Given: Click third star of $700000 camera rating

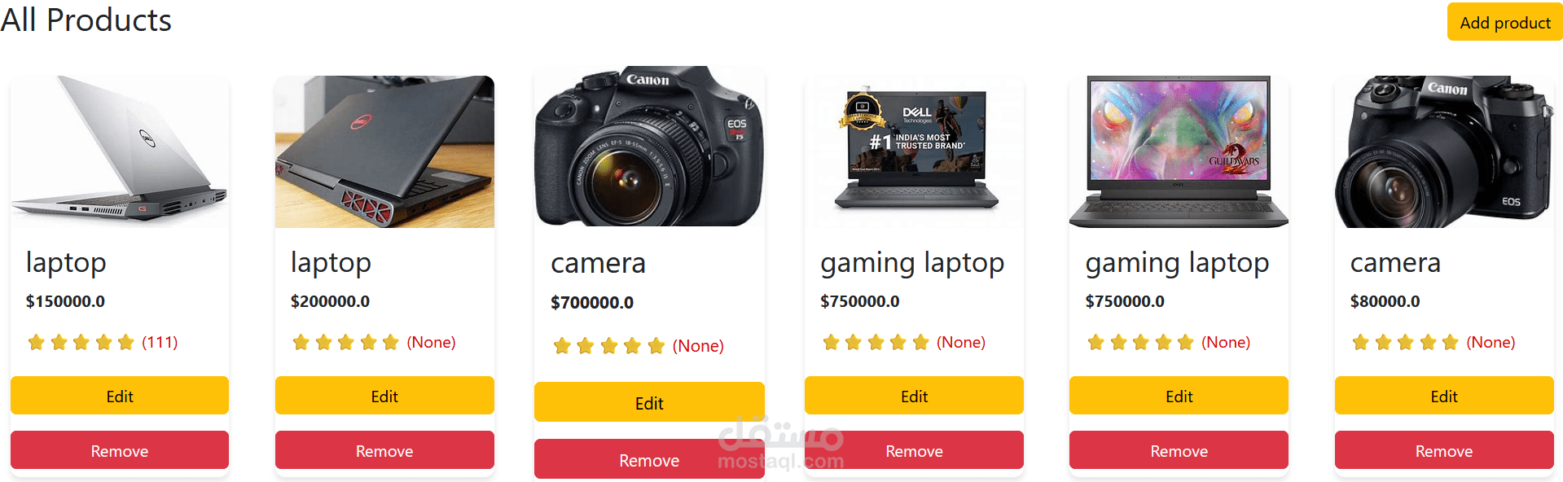Looking at the screenshot, I should coord(608,346).
